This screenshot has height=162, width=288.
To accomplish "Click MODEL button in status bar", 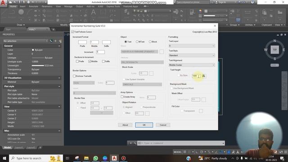I will click(177, 152).
